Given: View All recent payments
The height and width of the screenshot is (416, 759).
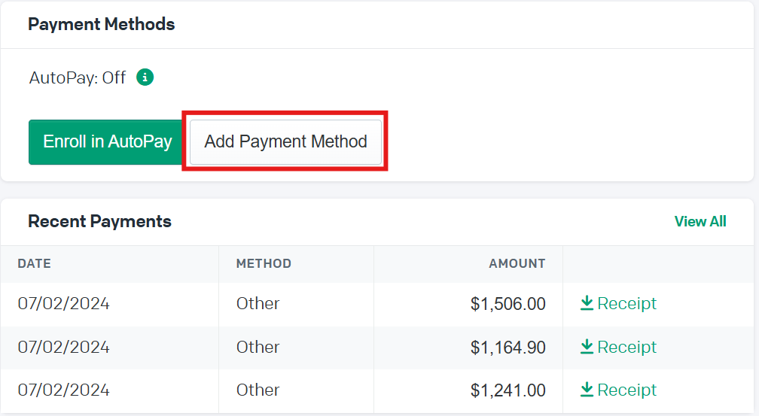Looking at the screenshot, I should pos(700,222).
